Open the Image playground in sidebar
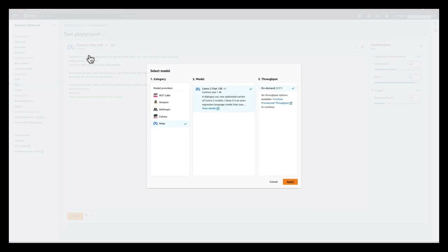The height and width of the screenshot is (252, 448). tap(18, 90)
